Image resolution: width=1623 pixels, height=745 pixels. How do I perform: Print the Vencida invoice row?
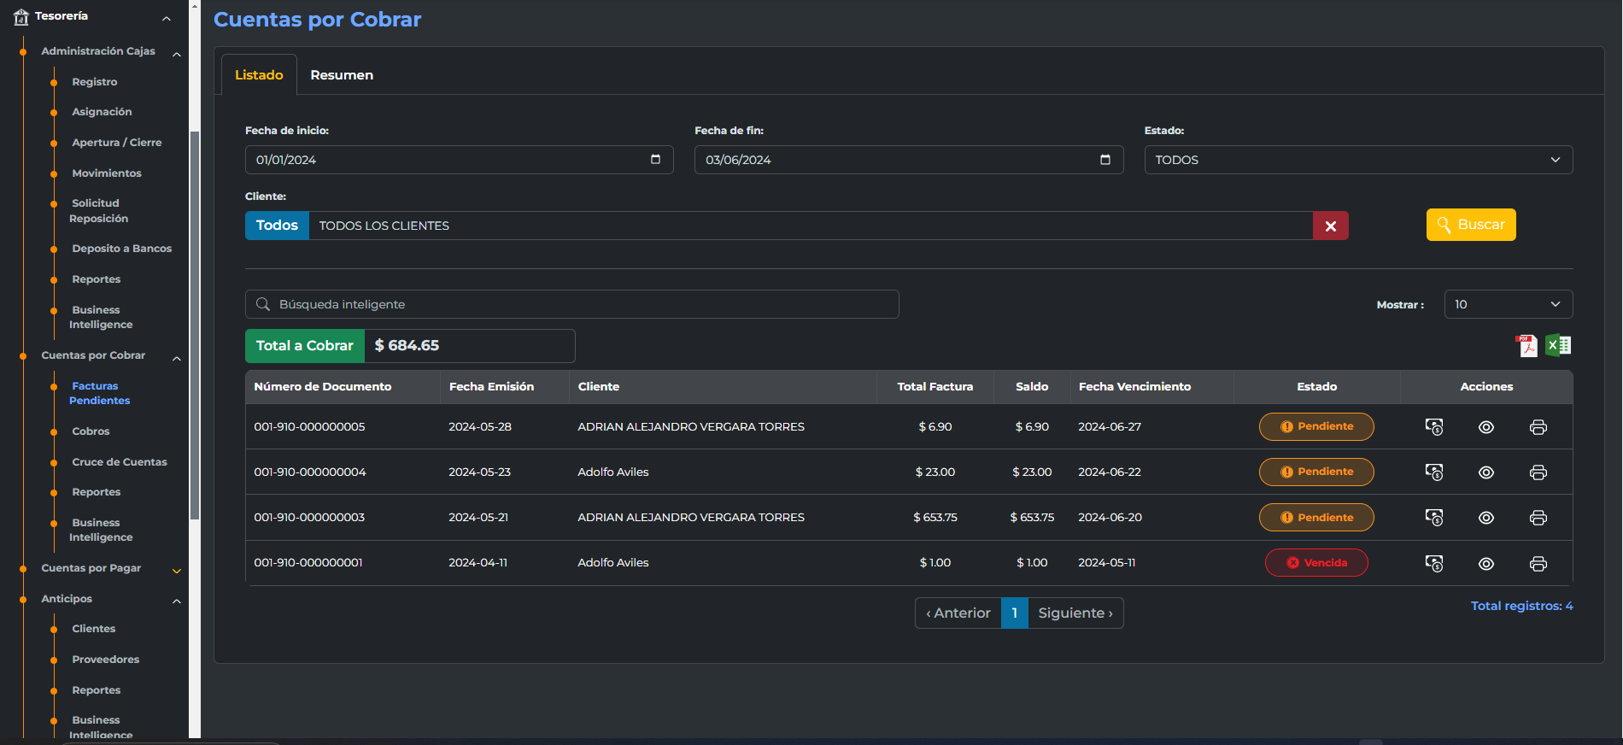click(x=1538, y=564)
